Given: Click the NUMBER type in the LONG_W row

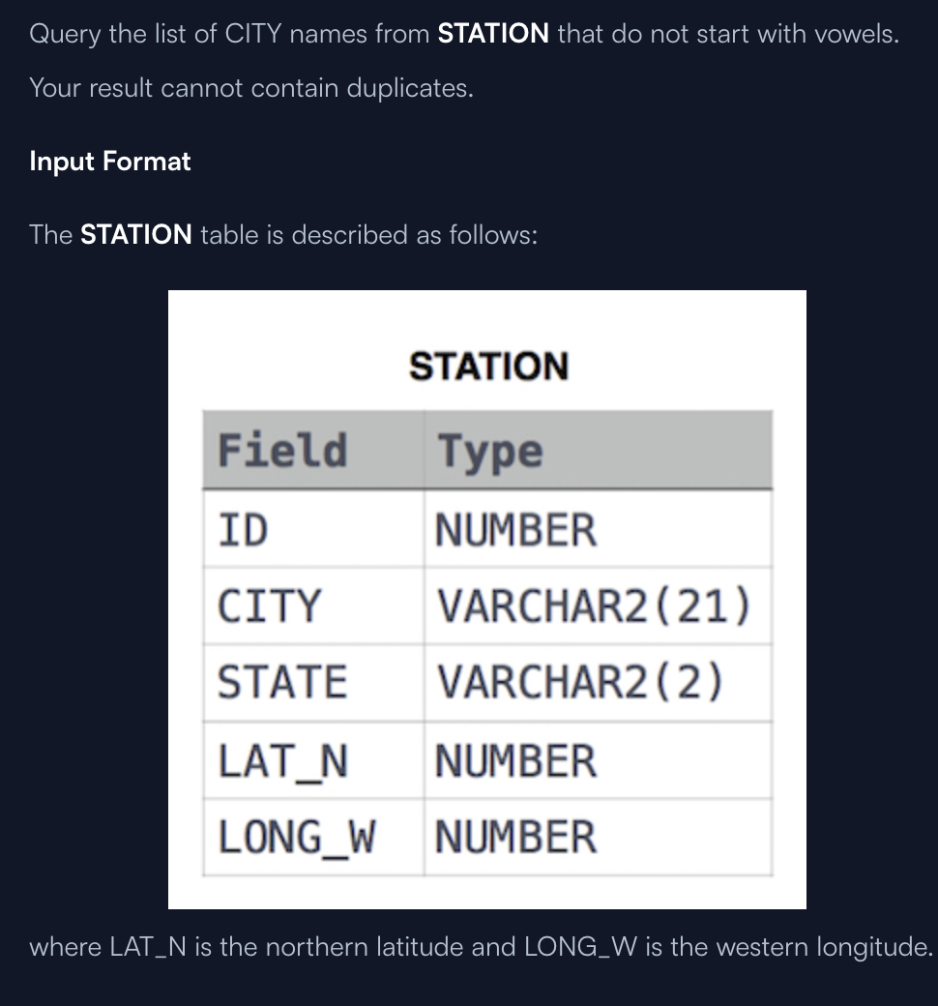Looking at the screenshot, I should (x=515, y=837).
